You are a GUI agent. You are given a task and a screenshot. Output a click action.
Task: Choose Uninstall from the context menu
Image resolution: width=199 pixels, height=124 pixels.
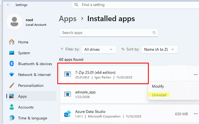(x=159, y=95)
